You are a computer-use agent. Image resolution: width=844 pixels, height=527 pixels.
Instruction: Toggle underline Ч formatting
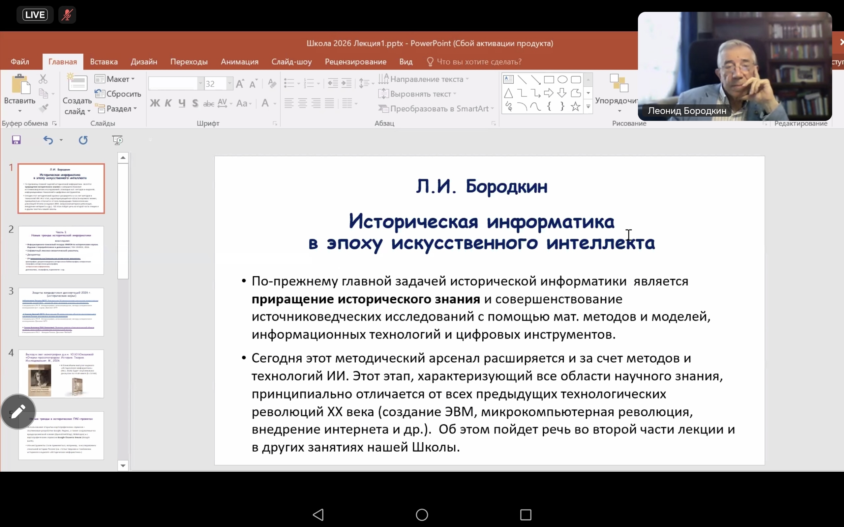coord(182,103)
